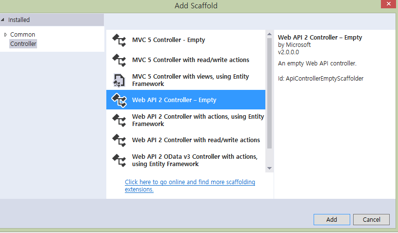
Task: Collapse the Installed section arrow
Action: pyautogui.click(x=2, y=20)
